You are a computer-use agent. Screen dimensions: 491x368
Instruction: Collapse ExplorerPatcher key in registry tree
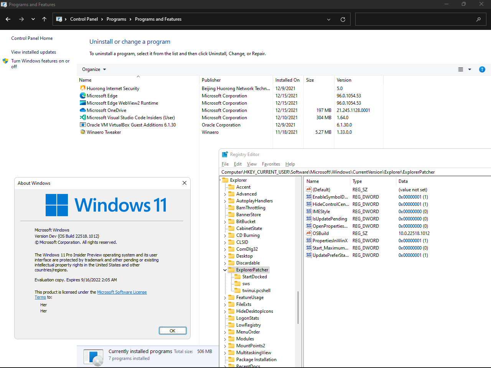(225, 270)
